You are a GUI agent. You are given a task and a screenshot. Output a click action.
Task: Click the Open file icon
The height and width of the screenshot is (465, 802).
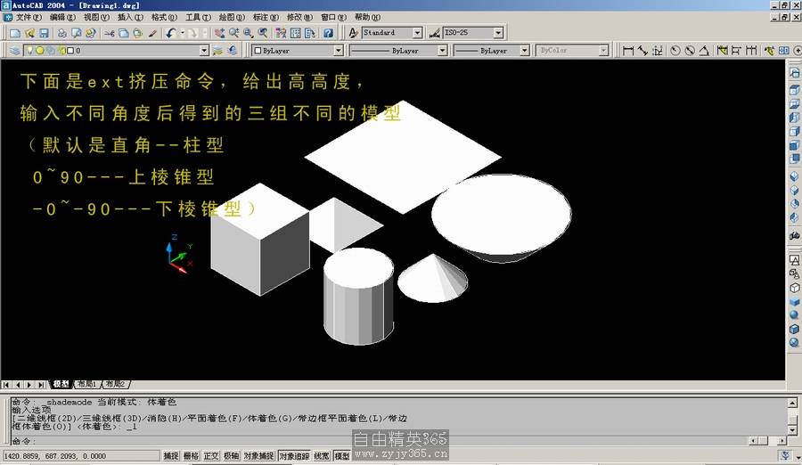pyautogui.click(x=29, y=33)
